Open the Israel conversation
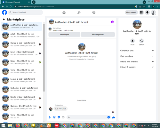Viewport: 160px width, 128px height. click(21, 53)
